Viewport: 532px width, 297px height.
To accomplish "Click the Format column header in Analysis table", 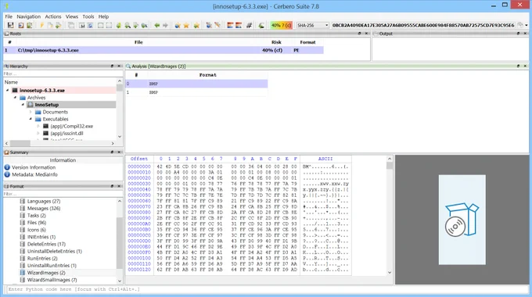I will pyautogui.click(x=207, y=75).
